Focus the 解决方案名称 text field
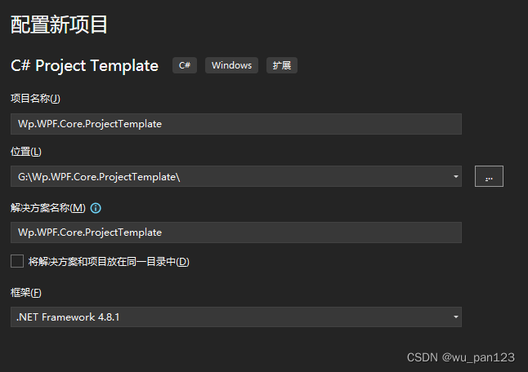 pyautogui.click(x=235, y=232)
